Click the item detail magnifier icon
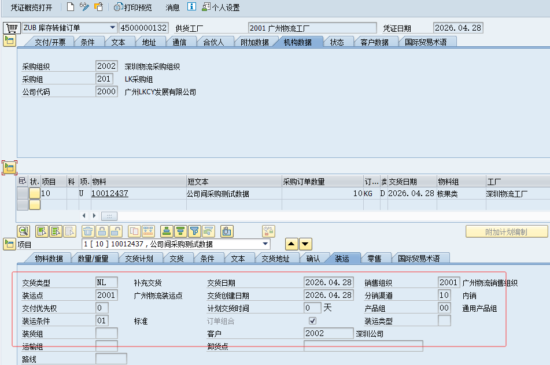Screen dimensions: 550x365 point(24,231)
